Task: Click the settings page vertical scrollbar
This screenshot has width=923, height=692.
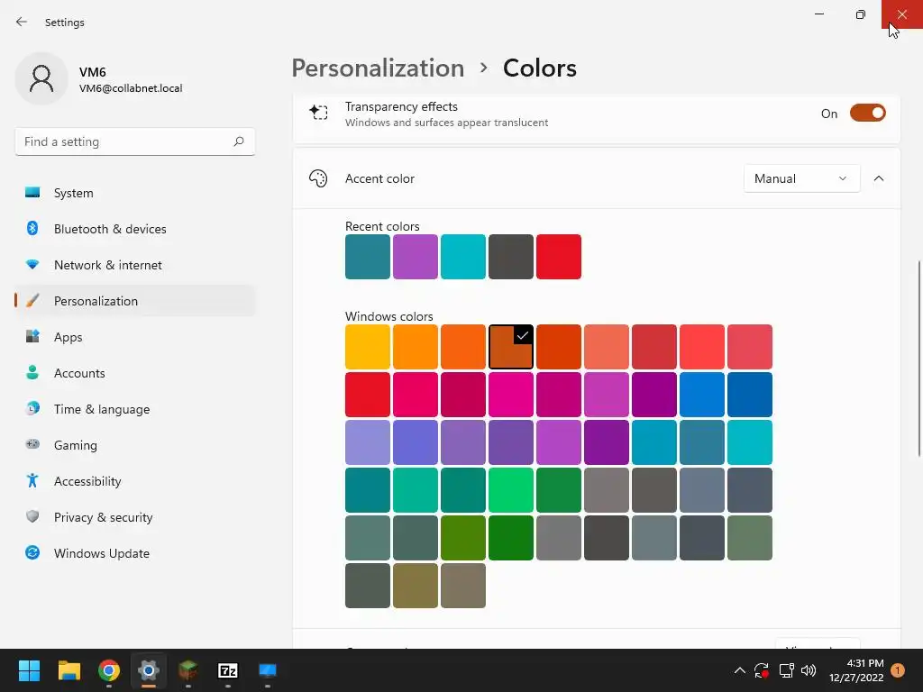Action: [x=918, y=359]
